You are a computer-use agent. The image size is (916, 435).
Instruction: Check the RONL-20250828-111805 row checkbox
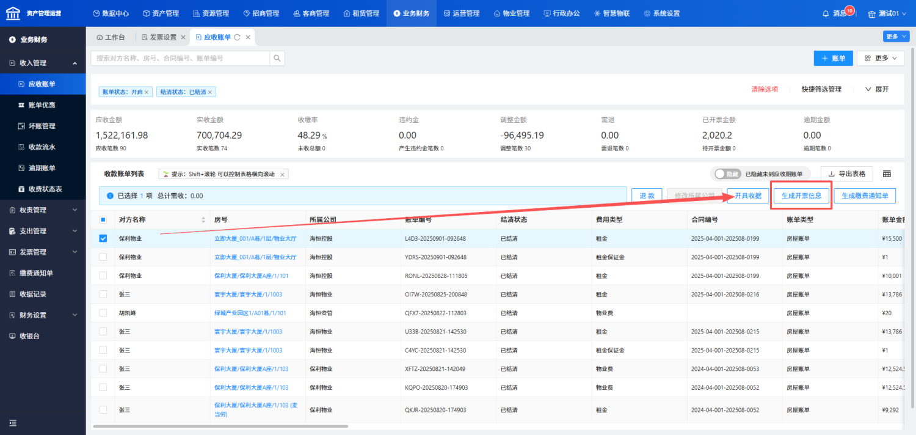[103, 276]
